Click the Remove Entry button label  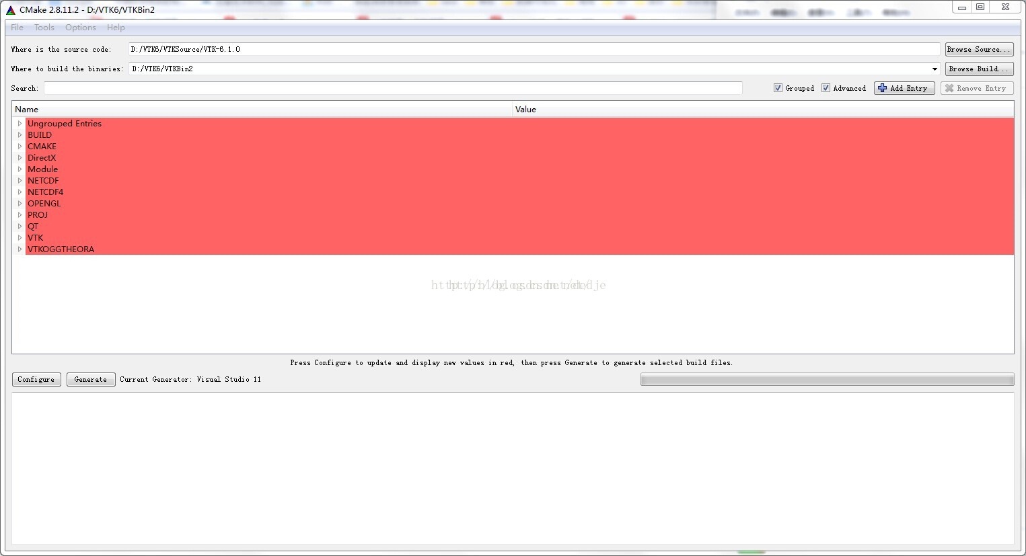[x=982, y=88]
